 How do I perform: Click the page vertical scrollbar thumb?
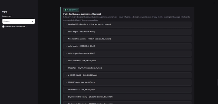217,82
